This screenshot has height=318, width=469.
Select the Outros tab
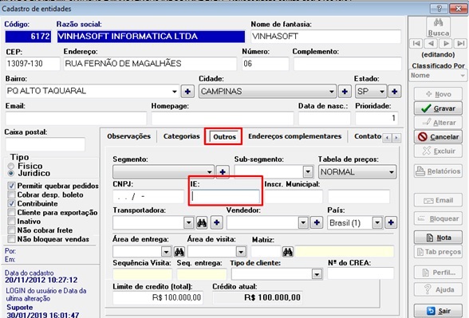(x=224, y=136)
